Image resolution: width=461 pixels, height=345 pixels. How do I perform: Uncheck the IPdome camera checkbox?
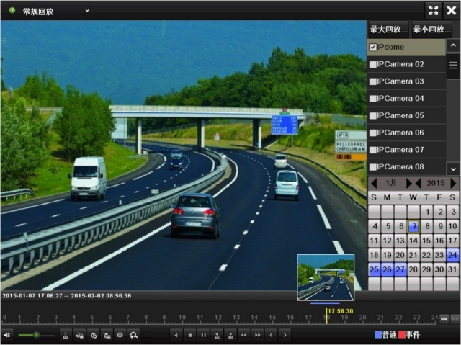373,48
